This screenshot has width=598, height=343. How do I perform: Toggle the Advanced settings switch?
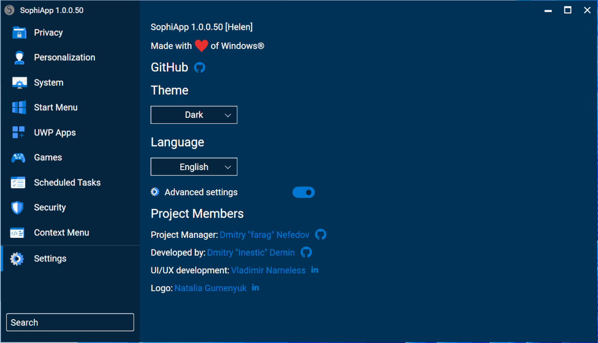(304, 193)
